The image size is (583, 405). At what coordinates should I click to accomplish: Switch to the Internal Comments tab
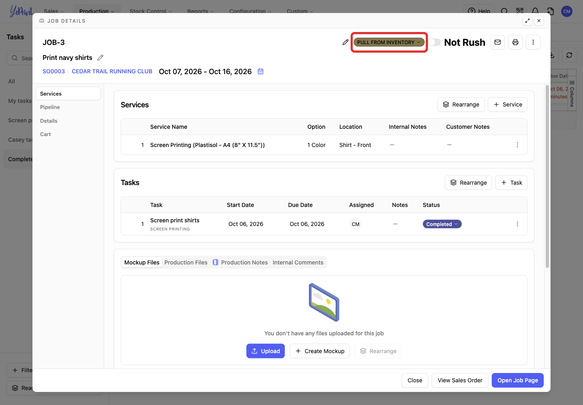(x=298, y=262)
